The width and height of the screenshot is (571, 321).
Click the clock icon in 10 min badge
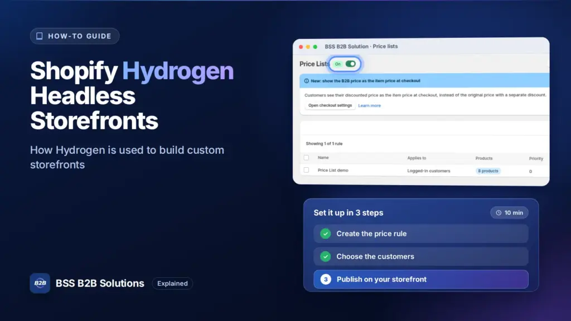(x=499, y=213)
